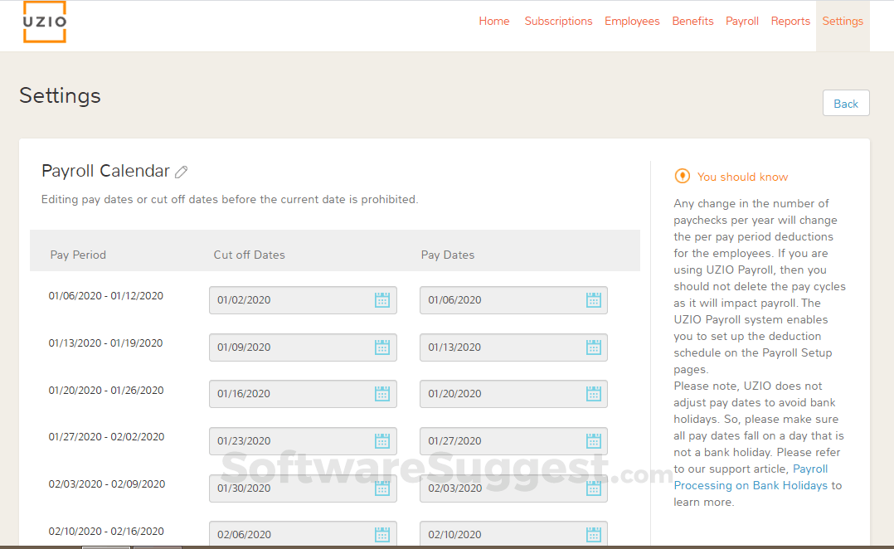Click the You should know heading
894x549 pixels.
point(742,177)
